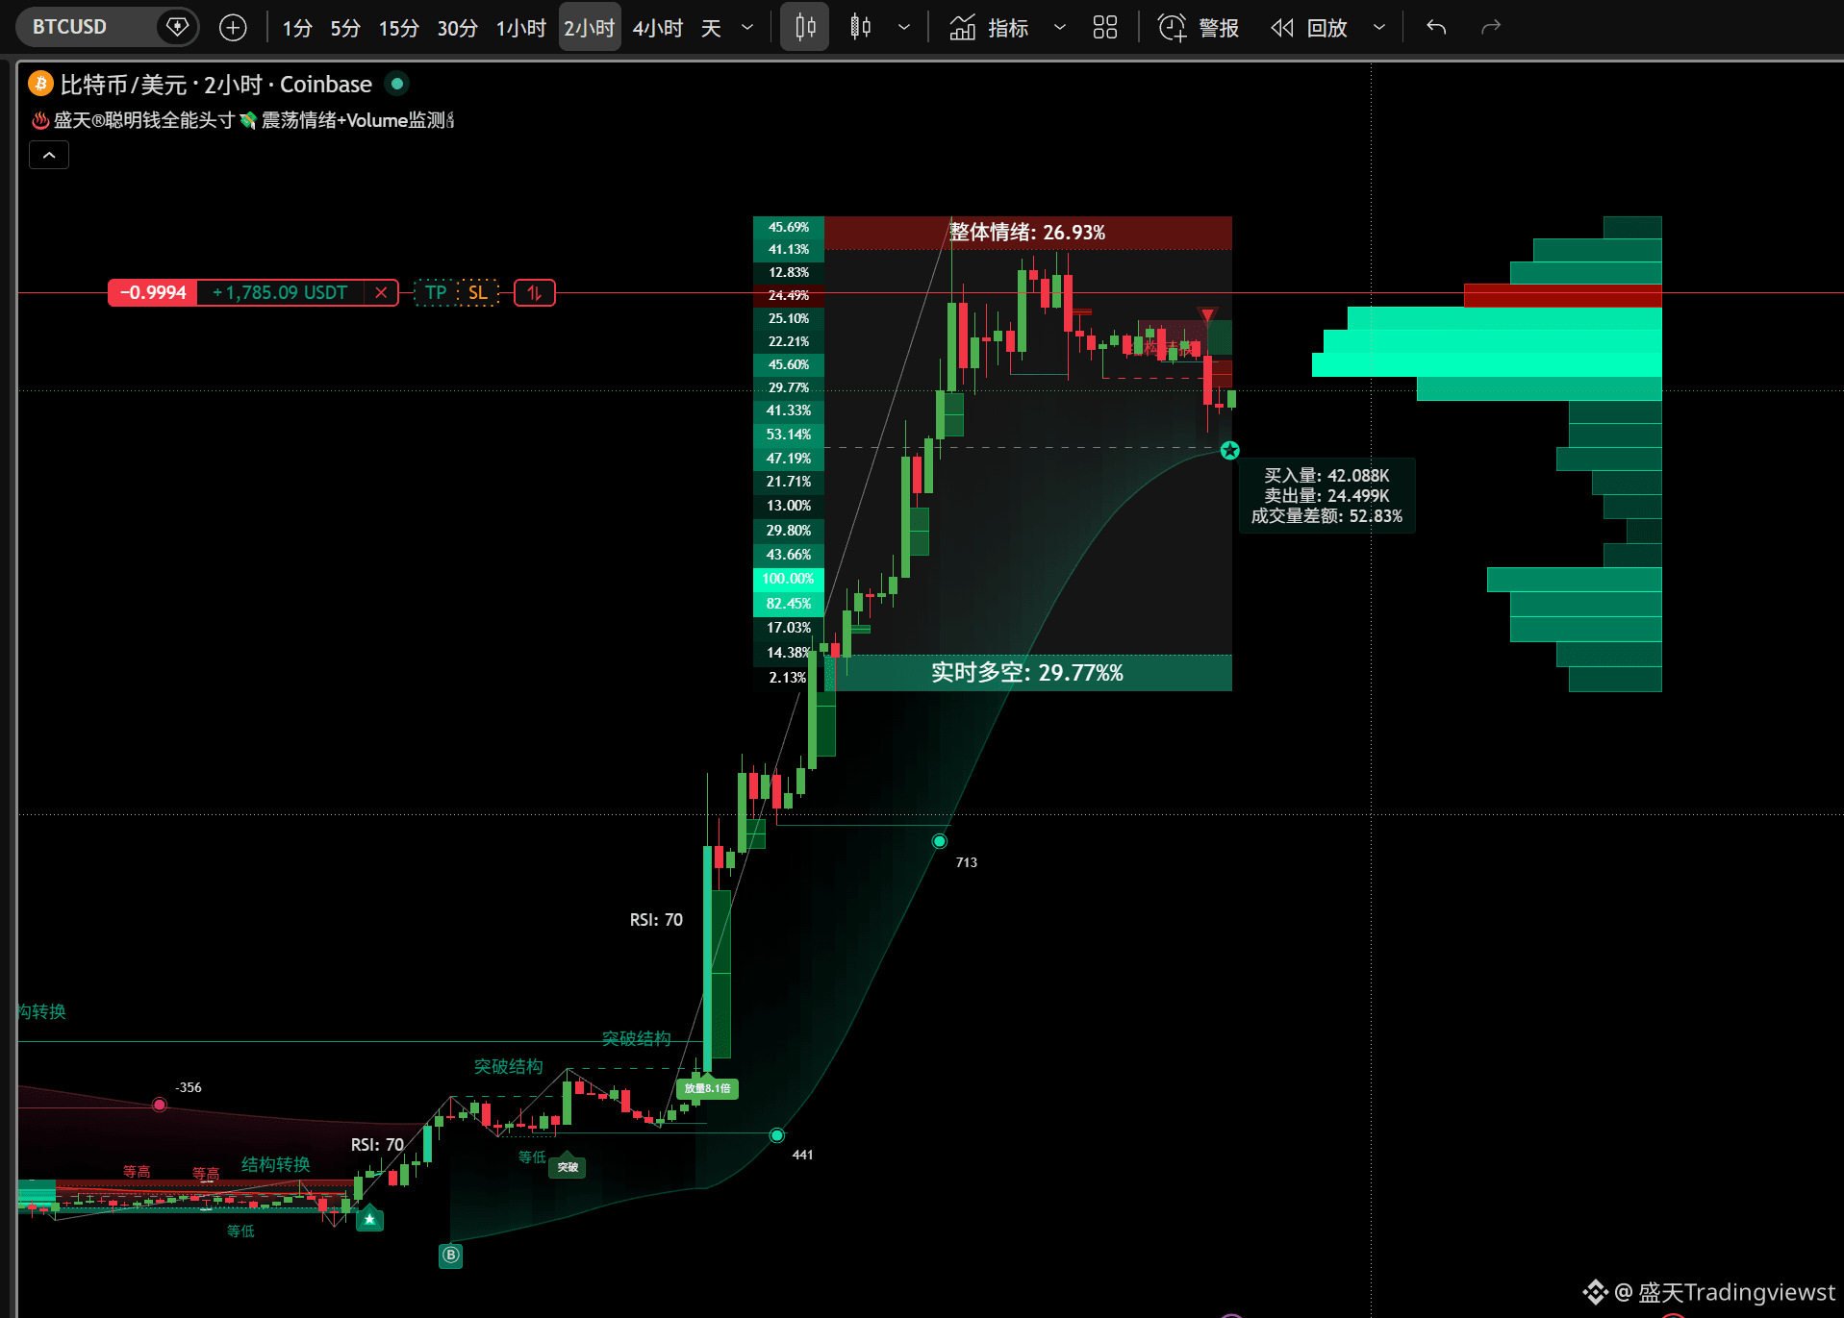The image size is (1844, 1318).
Task: Click the 整体情绪: 26.93% header
Action: coord(1027,233)
